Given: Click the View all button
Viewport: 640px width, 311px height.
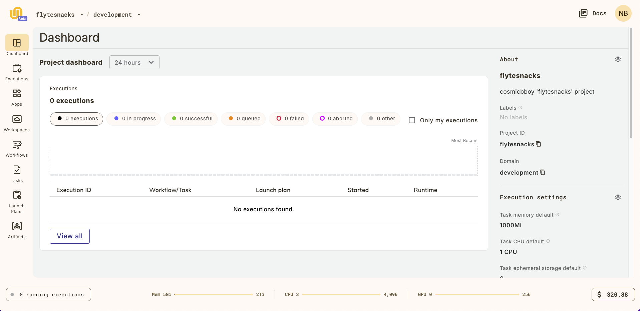Looking at the screenshot, I should coord(70,236).
